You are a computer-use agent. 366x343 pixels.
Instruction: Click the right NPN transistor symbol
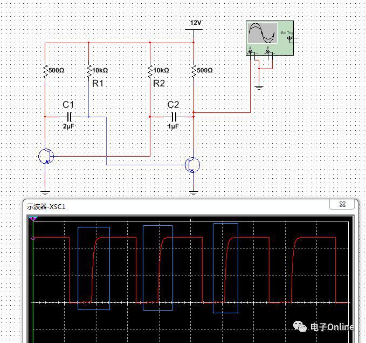(192, 165)
